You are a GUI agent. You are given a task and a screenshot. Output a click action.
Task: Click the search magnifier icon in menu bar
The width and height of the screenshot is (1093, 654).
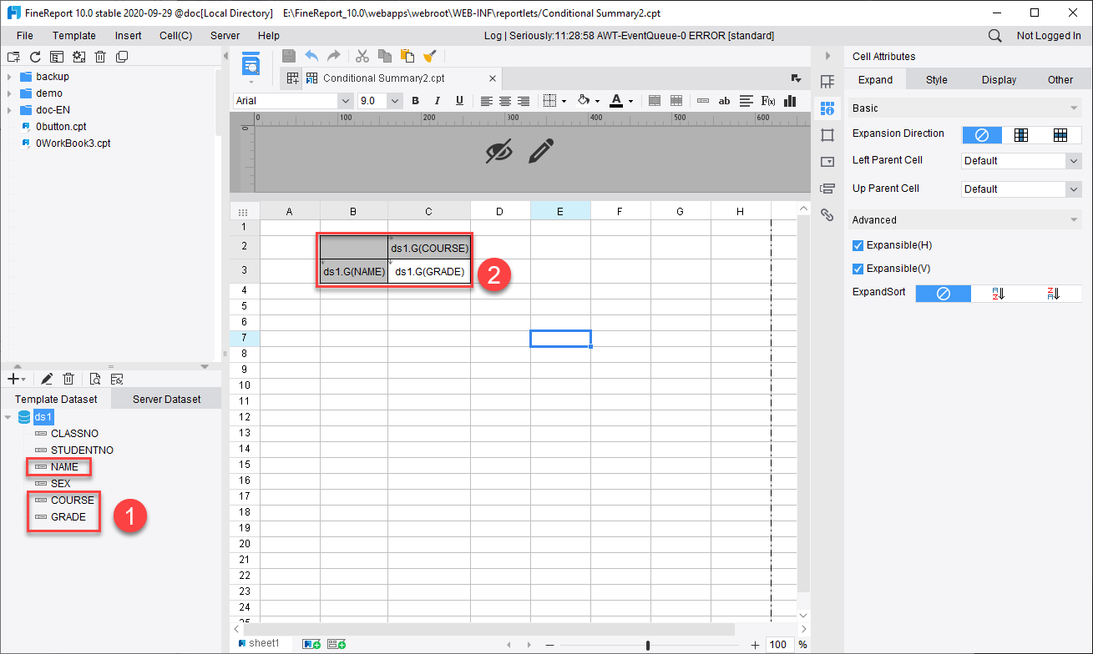coord(995,36)
